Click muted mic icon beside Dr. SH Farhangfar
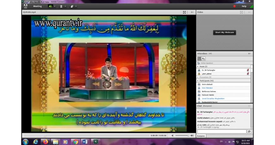This screenshot has width=275, height=145. (248, 70)
